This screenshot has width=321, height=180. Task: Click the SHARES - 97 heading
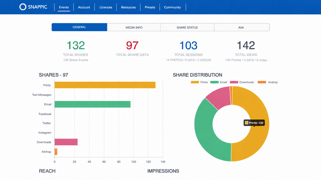pos(53,75)
